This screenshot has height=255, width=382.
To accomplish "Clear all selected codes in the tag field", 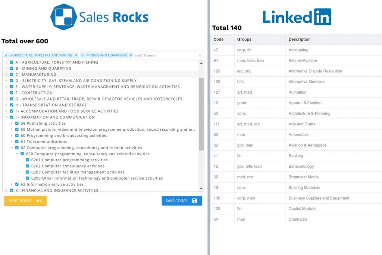I will pyautogui.click(x=200, y=56).
